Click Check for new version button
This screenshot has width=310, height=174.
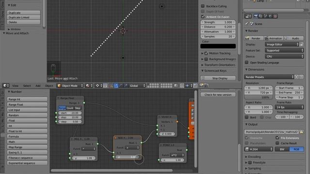218,95
